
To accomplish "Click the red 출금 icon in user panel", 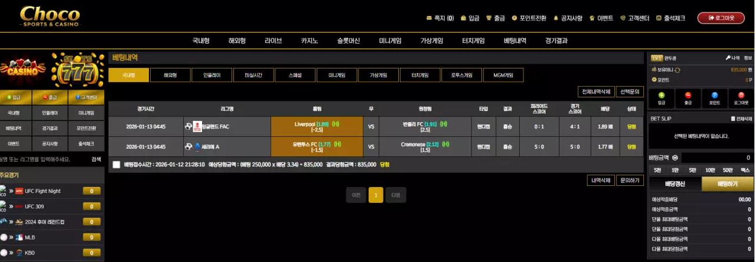I will click(688, 95).
